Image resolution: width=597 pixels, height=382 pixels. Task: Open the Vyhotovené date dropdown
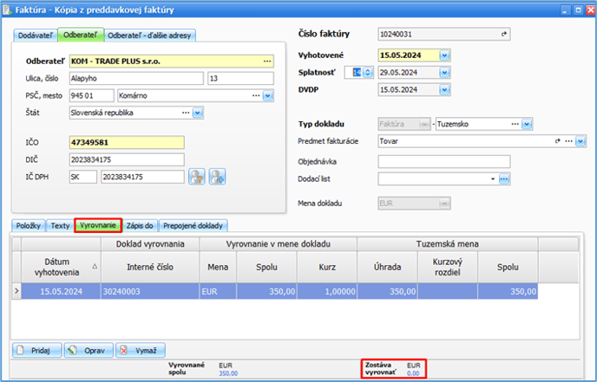pos(444,55)
